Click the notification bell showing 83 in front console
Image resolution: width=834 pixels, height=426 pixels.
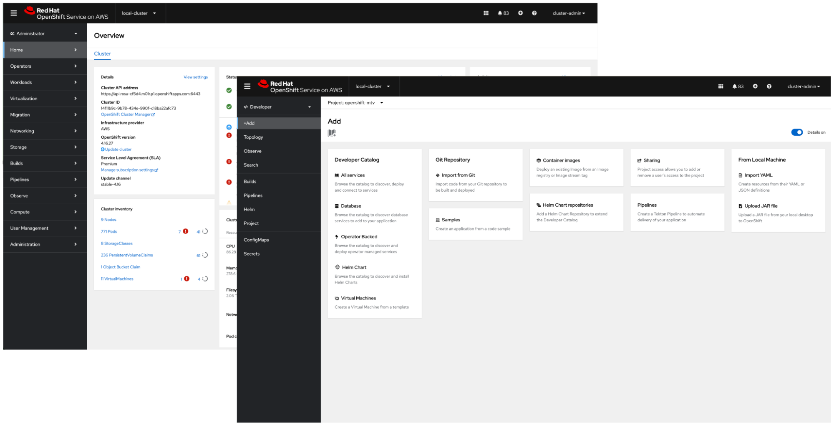click(737, 86)
